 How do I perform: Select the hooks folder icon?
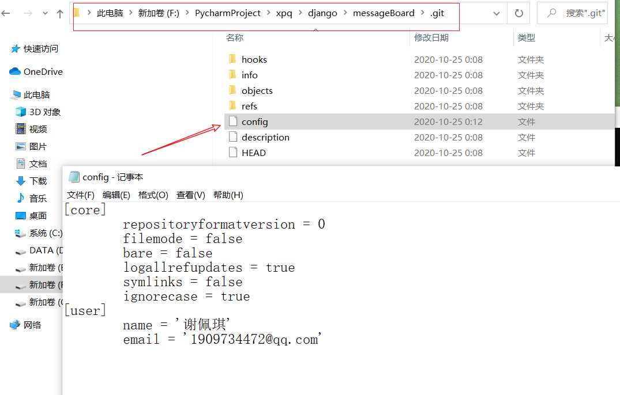pos(232,59)
